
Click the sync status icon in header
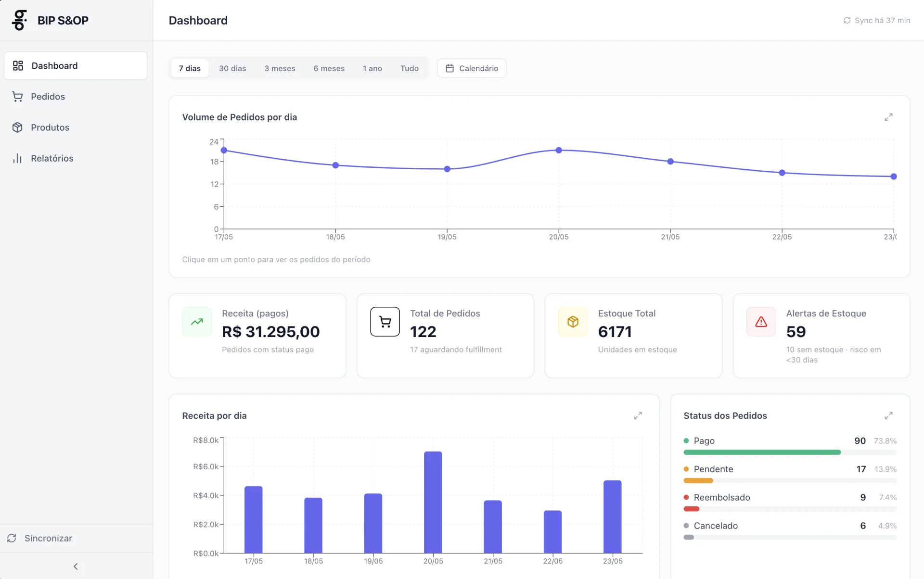[x=847, y=20]
